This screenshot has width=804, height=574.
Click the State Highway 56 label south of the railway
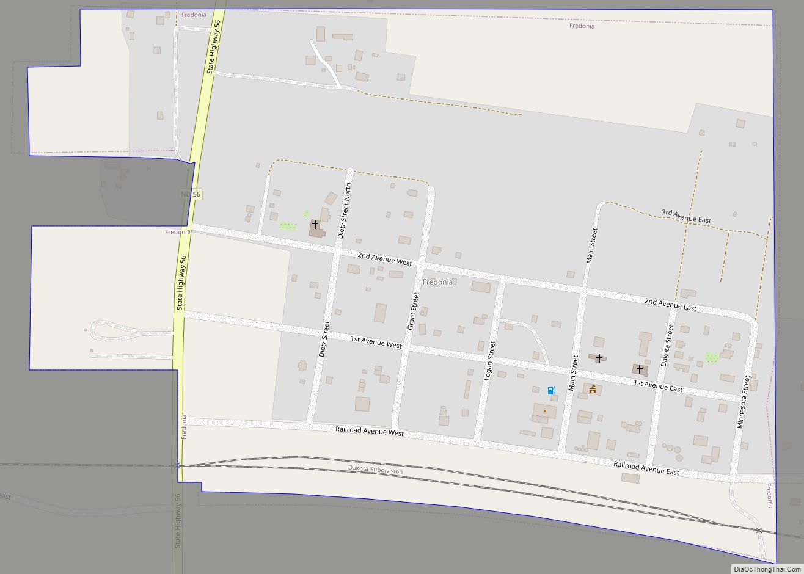(178, 521)
